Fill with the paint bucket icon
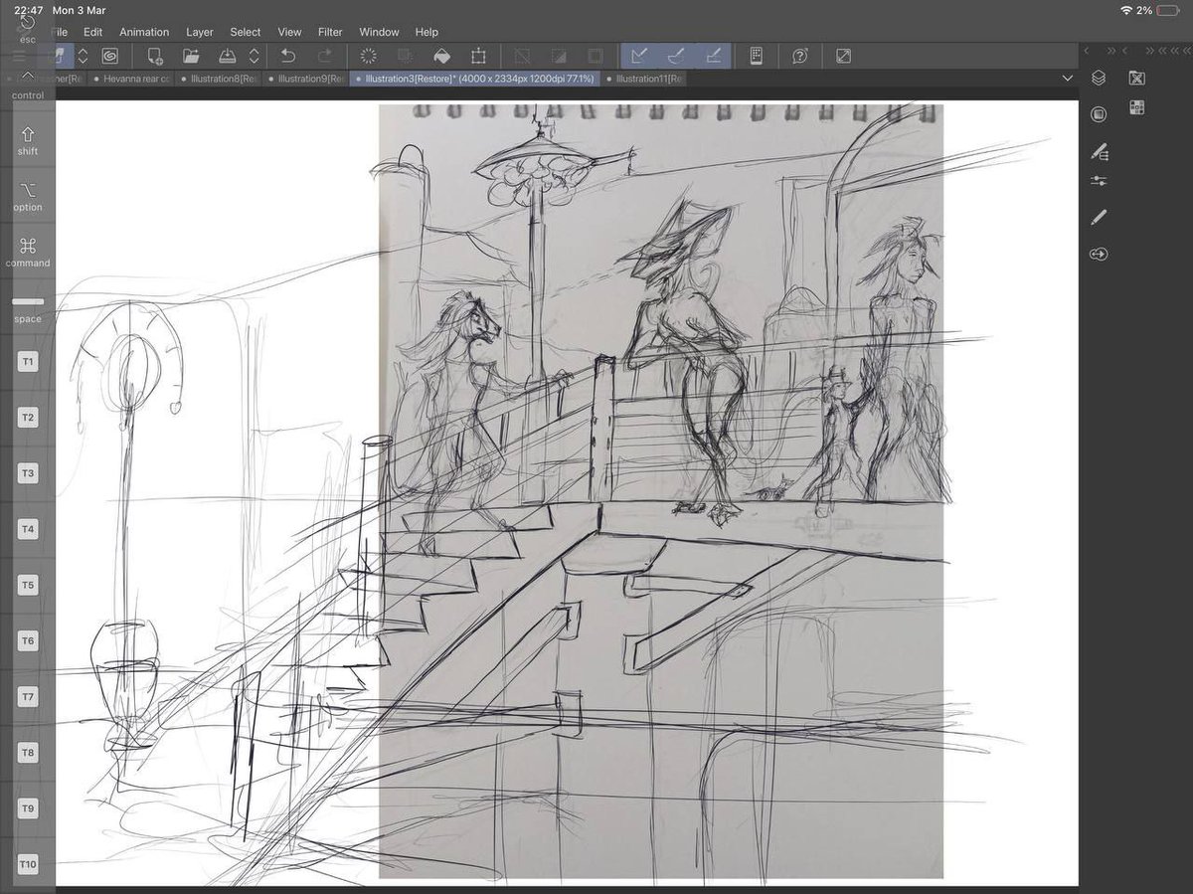Screen dimensions: 1193x894 [442, 56]
